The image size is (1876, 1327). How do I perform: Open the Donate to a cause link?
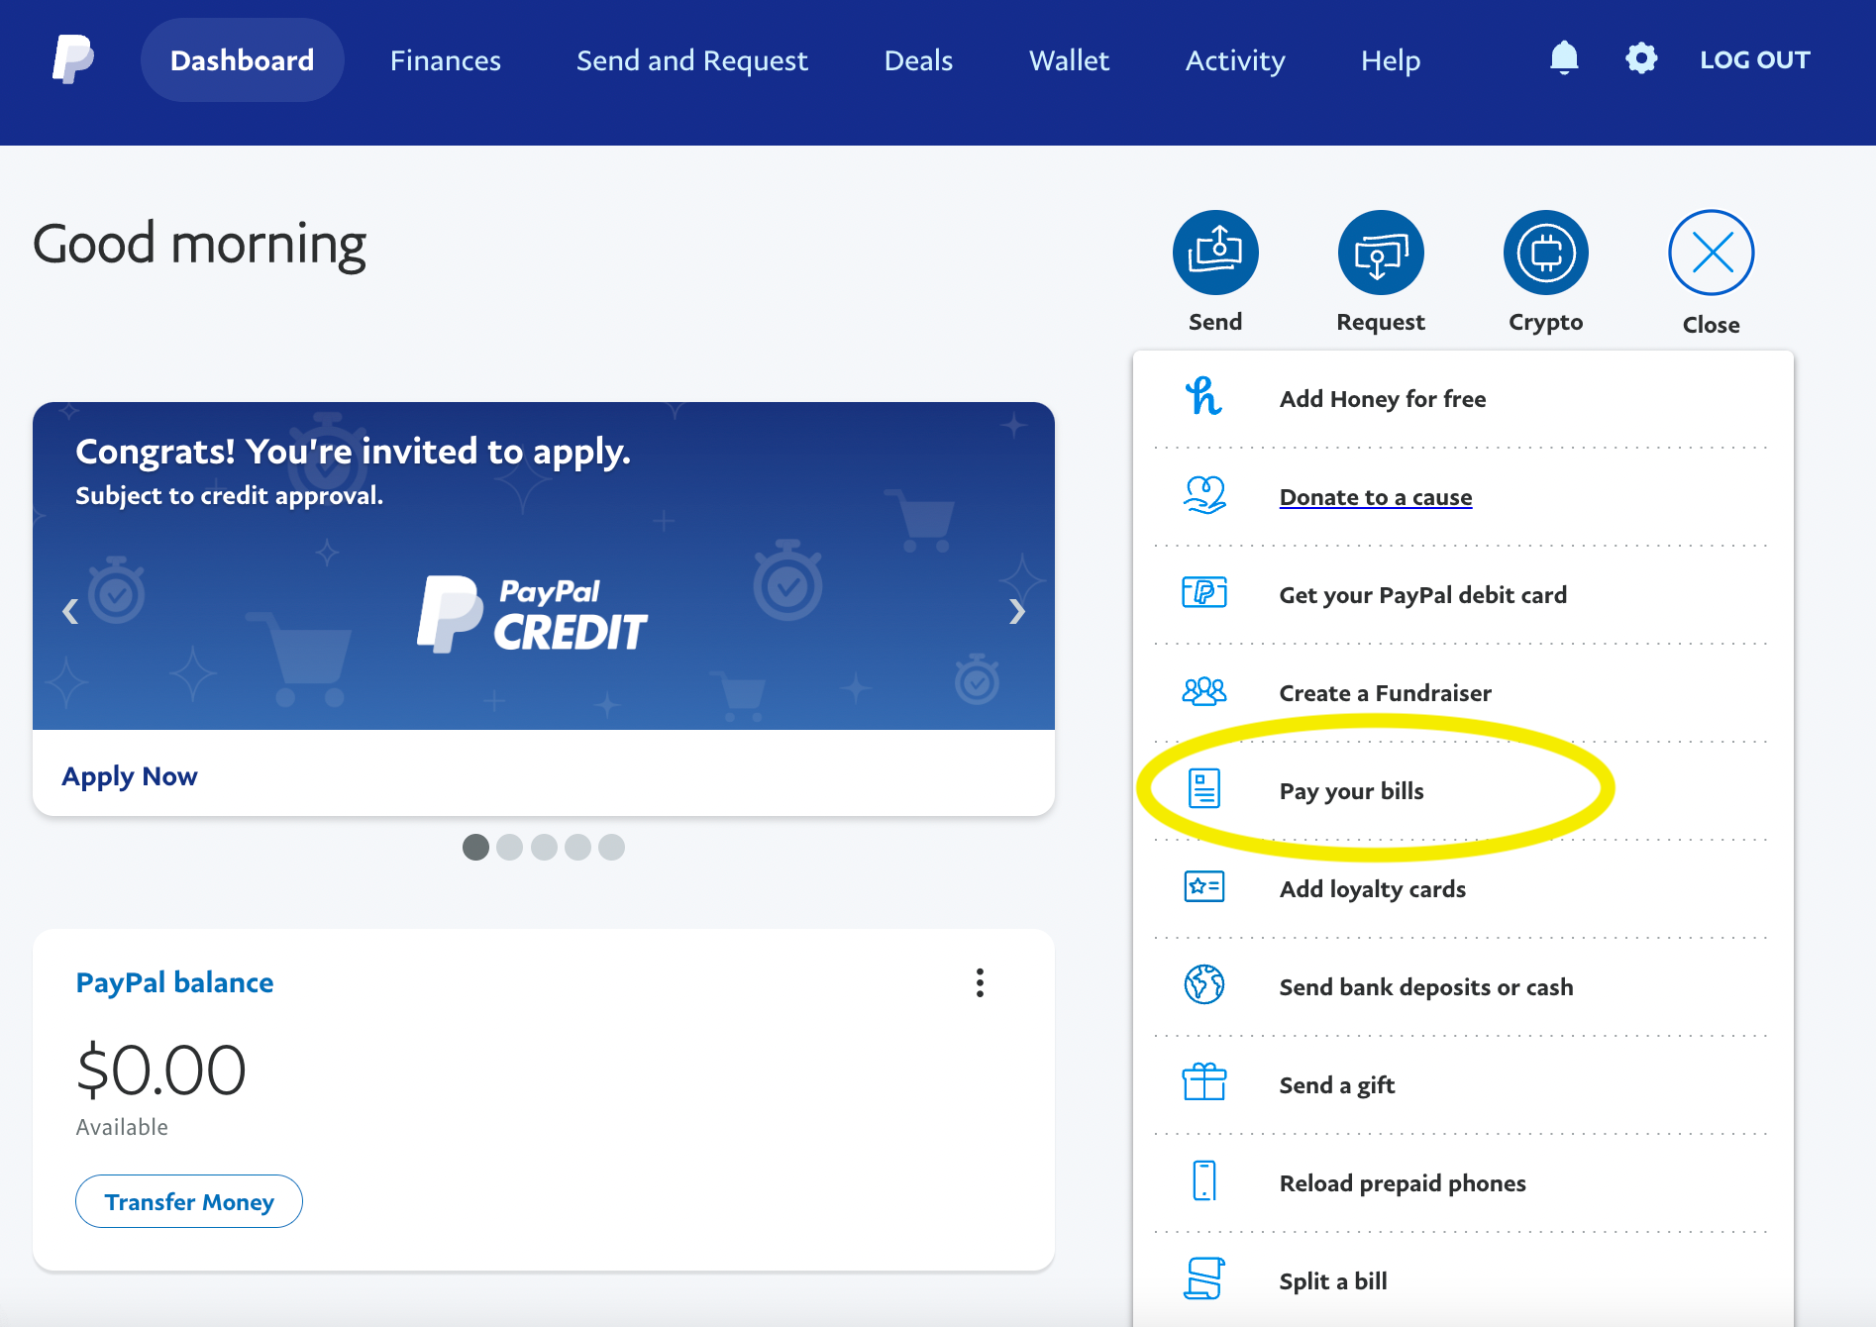(x=1375, y=496)
